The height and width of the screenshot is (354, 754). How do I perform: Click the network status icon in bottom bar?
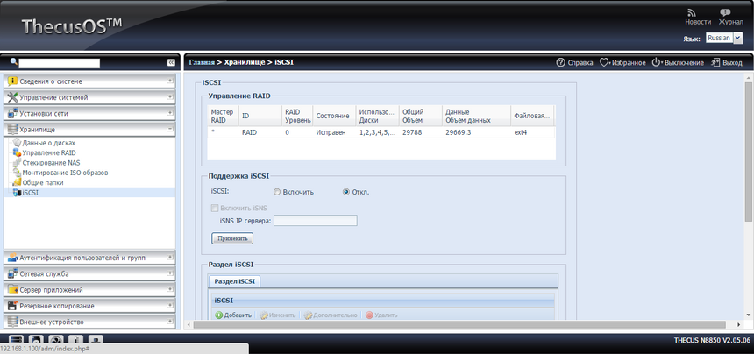pos(96,341)
